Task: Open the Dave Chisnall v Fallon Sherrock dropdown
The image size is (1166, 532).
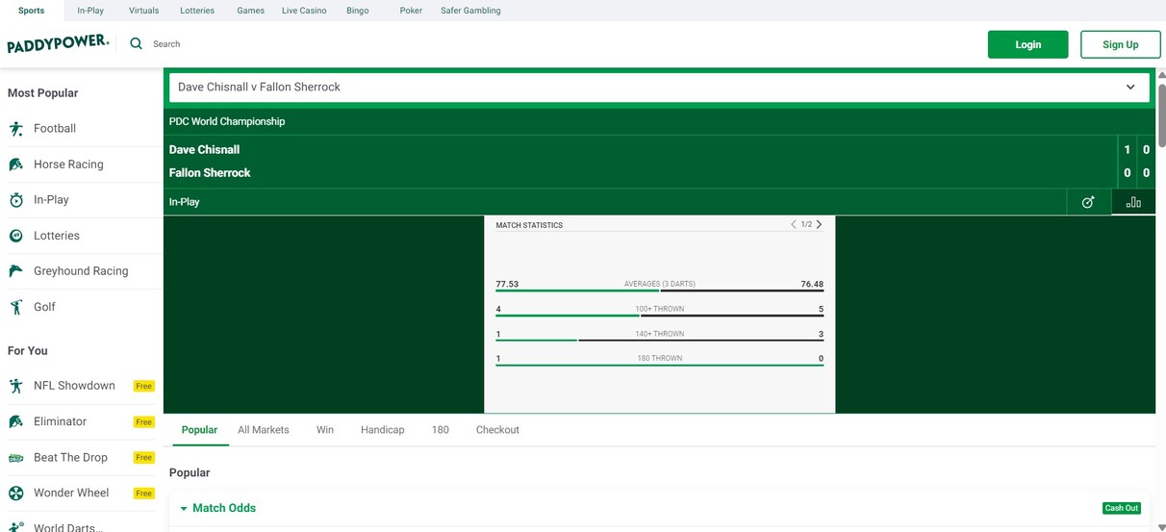Action: [x=659, y=87]
